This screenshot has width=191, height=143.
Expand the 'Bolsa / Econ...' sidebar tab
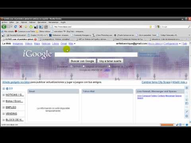tap(4, 101)
